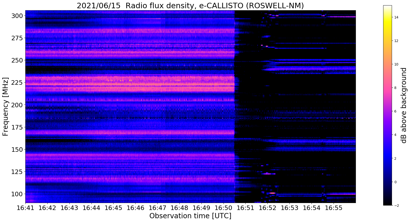
Task: Click the 300 MHz frequency tick label
Action: [17, 16]
